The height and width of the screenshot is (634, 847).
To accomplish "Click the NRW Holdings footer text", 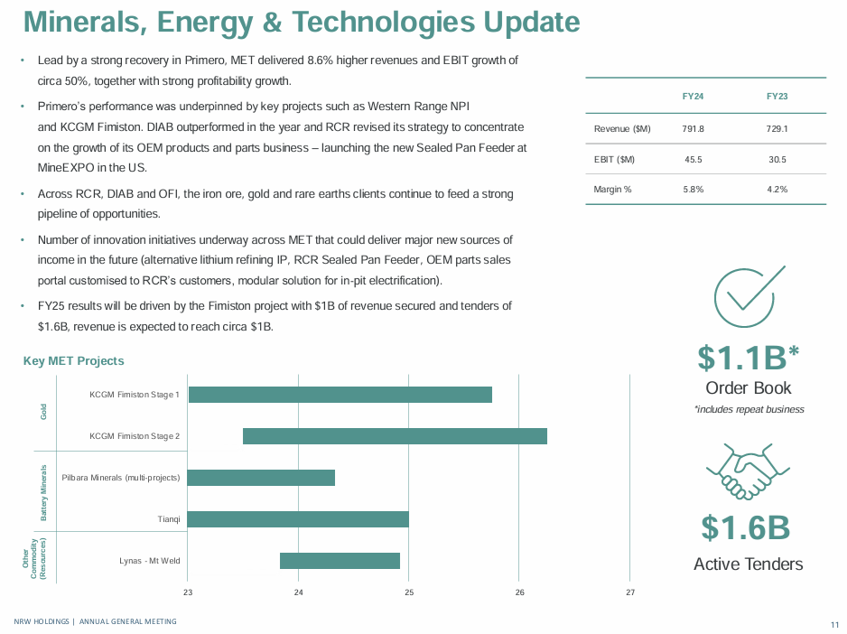I will tap(95, 621).
